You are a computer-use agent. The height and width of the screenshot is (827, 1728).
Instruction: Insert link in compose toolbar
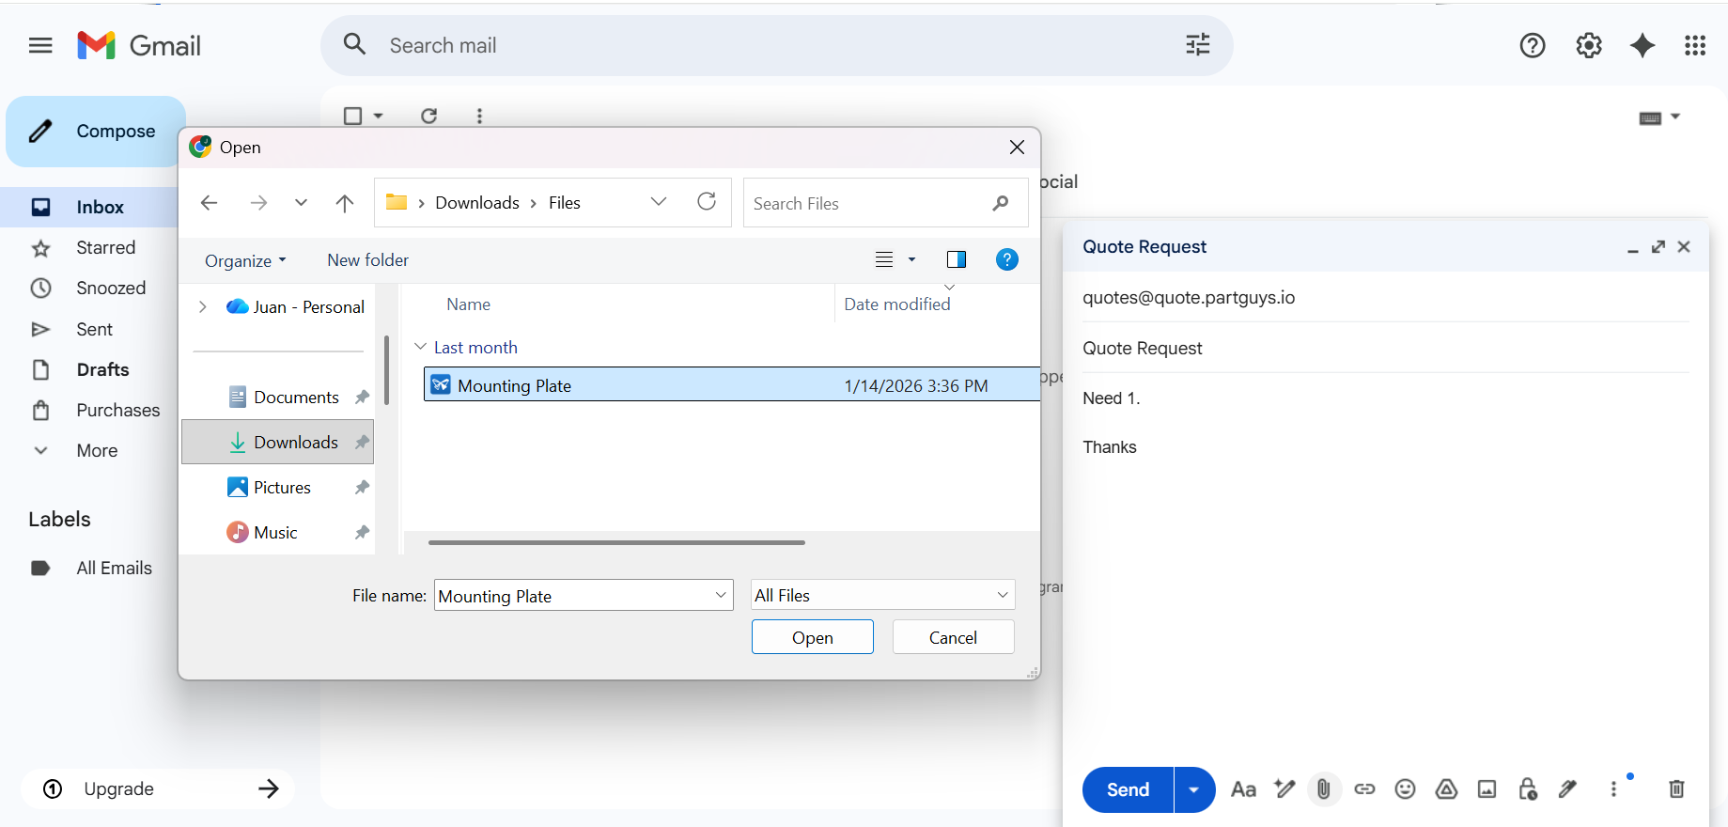point(1364,789)
